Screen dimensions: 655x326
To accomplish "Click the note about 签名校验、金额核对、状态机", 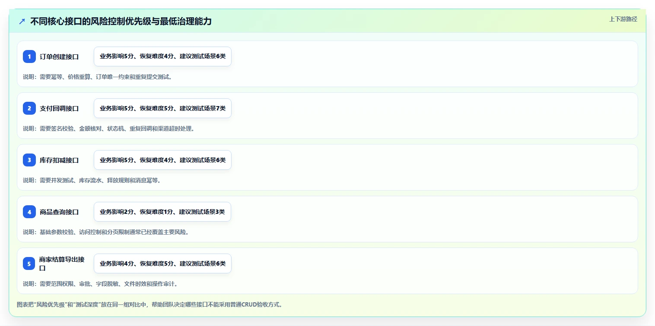I will pyautogui.click(x=110, y=129).
